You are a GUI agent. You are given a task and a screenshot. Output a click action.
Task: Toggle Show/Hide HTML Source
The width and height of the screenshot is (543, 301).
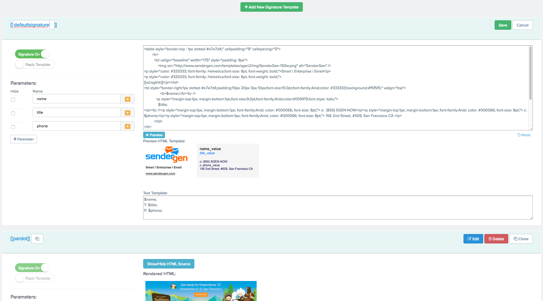pyautogui.click(x=168, y=263)
